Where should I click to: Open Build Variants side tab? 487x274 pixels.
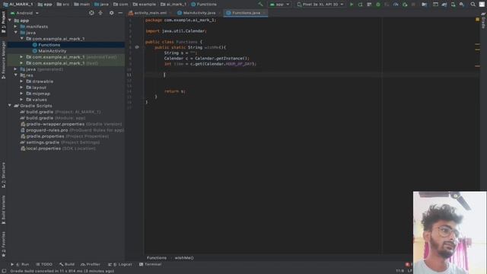[x=3, y=210]
